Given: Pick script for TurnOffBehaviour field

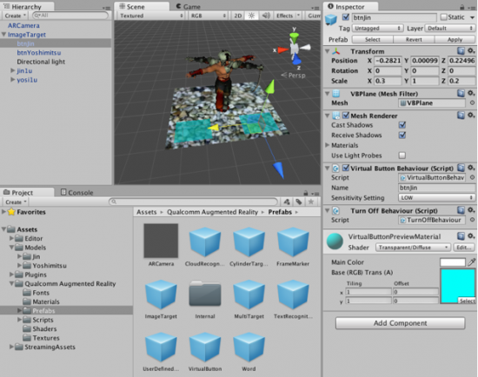Looking at the screenshot, I should pyautogui.click(x=472, y=220).
